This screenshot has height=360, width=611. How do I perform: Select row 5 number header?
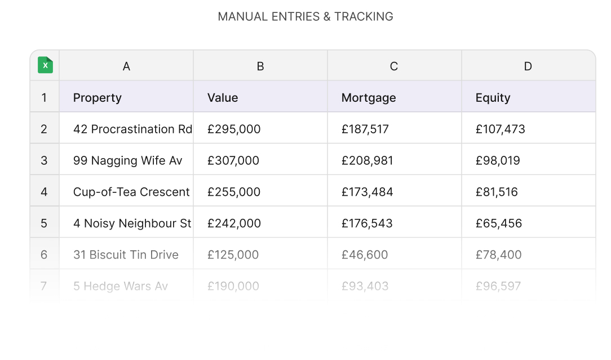[x=44, y=223]
